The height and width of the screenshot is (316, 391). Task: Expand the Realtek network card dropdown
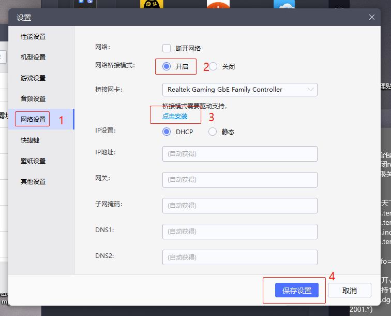tap(239, 90)
